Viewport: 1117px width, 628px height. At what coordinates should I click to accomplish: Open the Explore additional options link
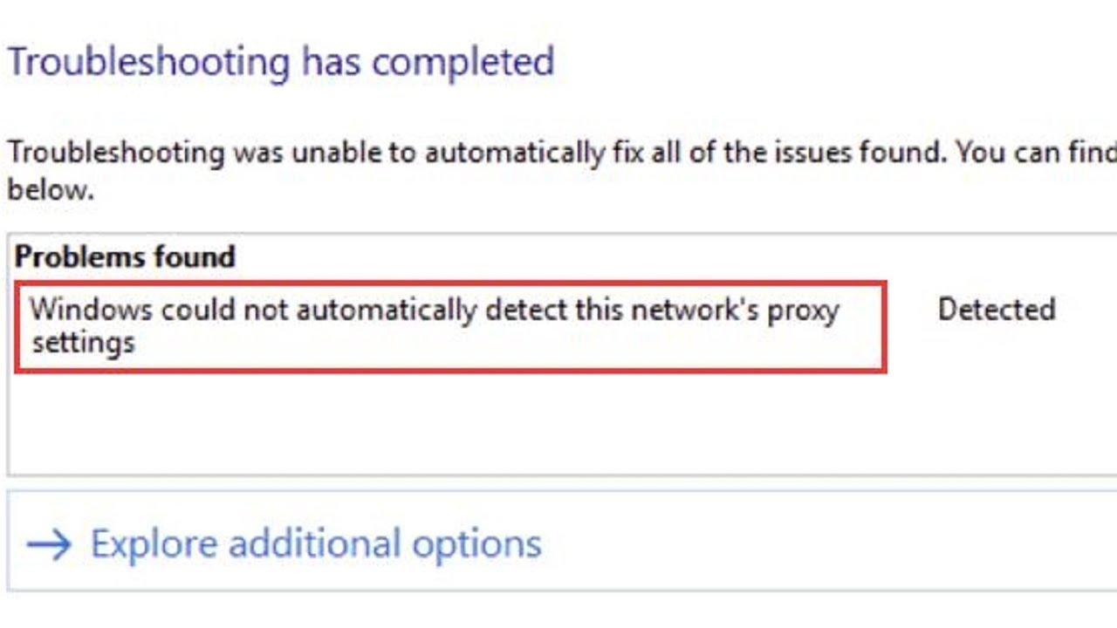[x=316, y=543]
